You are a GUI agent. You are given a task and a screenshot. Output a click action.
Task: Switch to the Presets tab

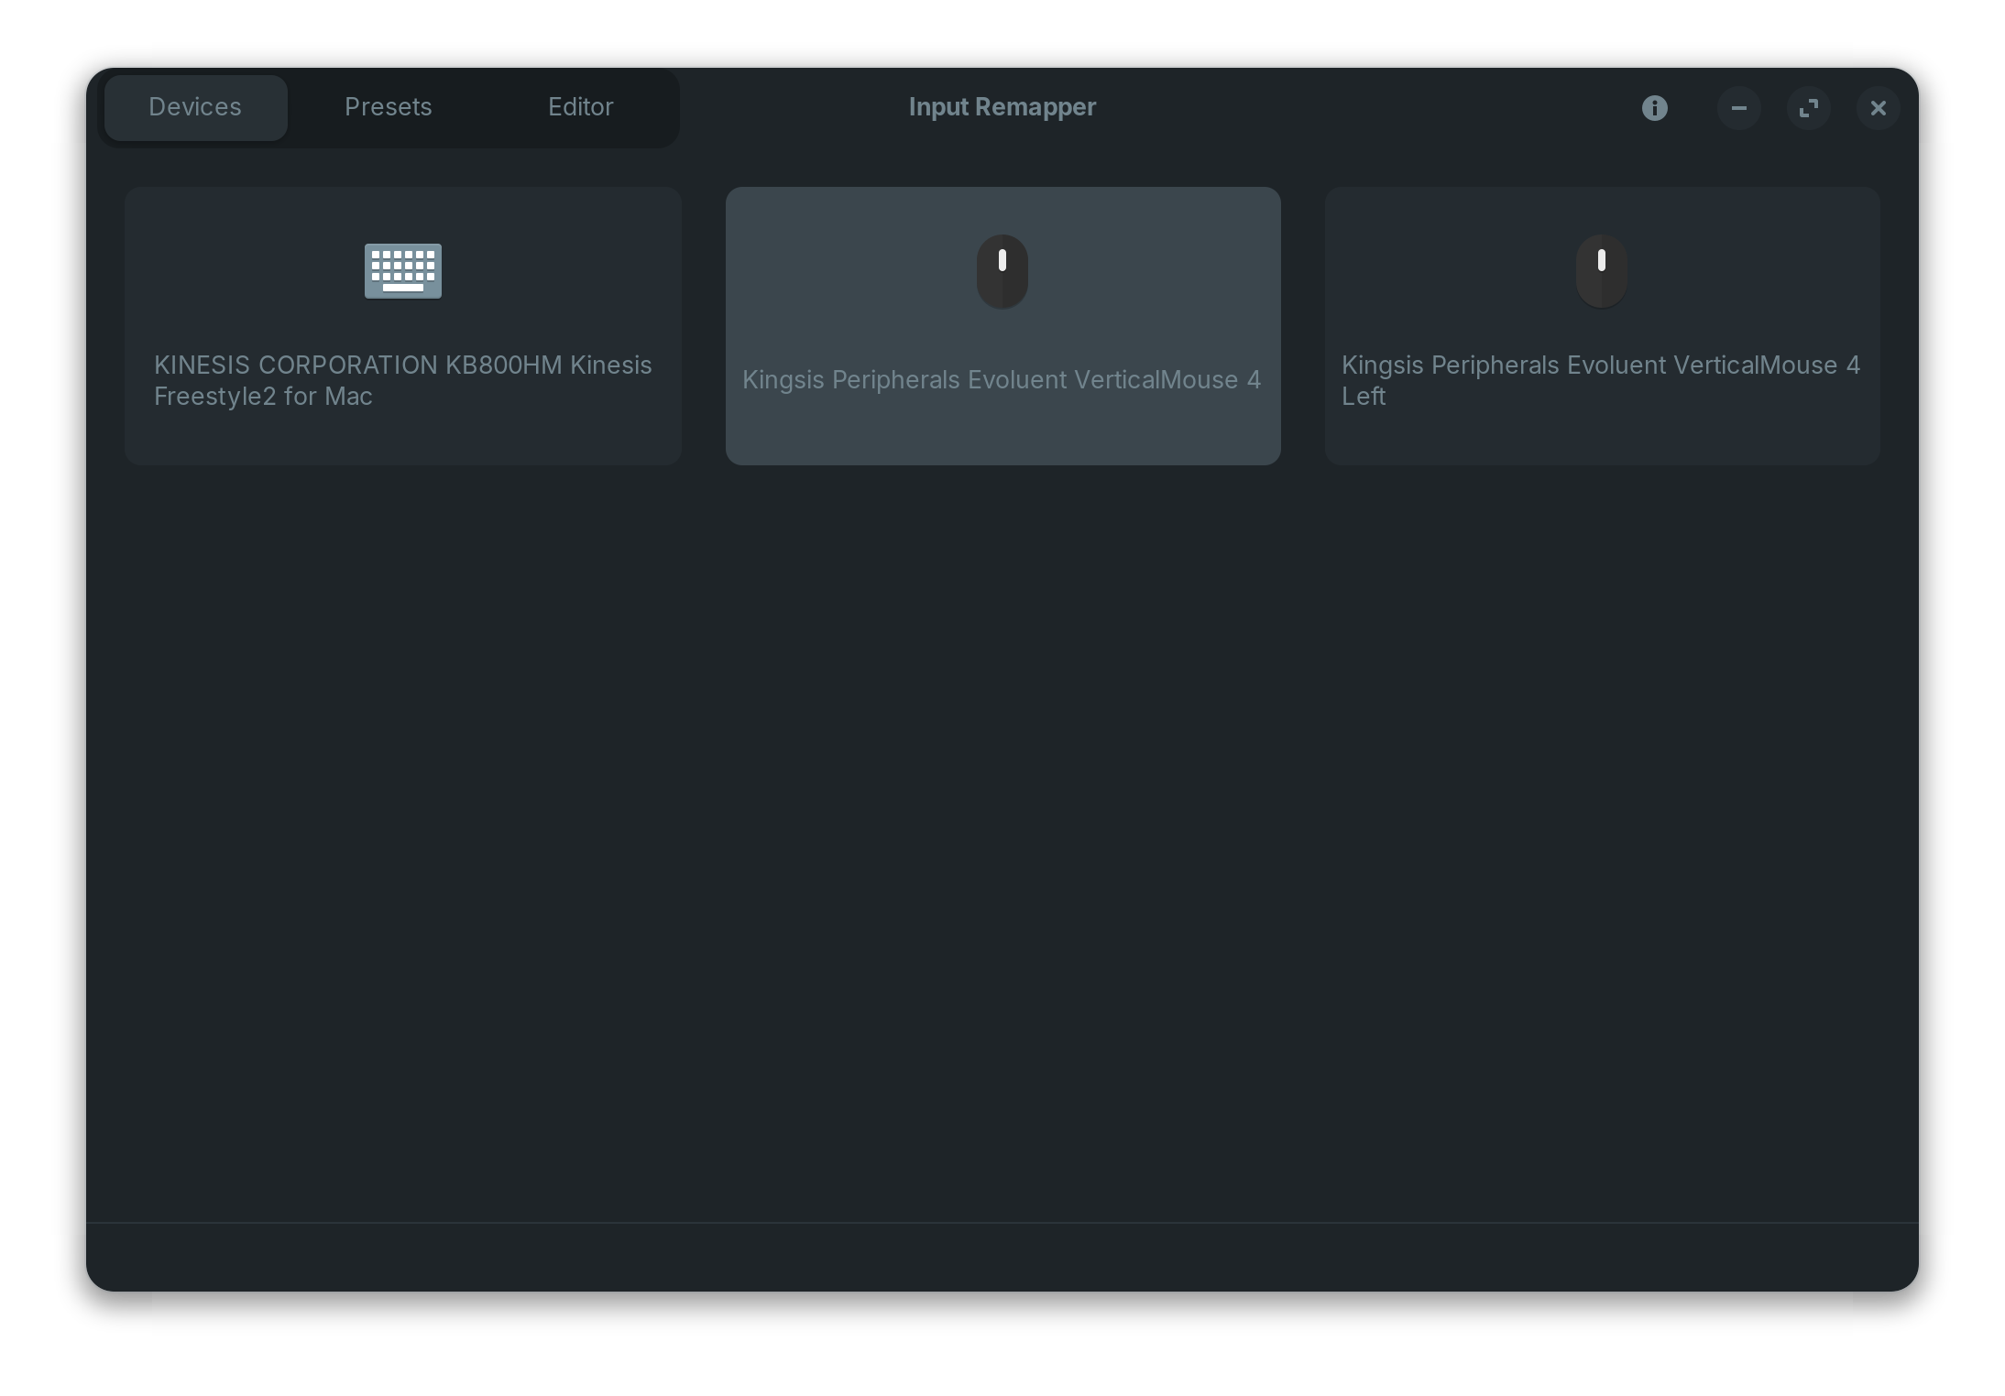click(388, 107)
